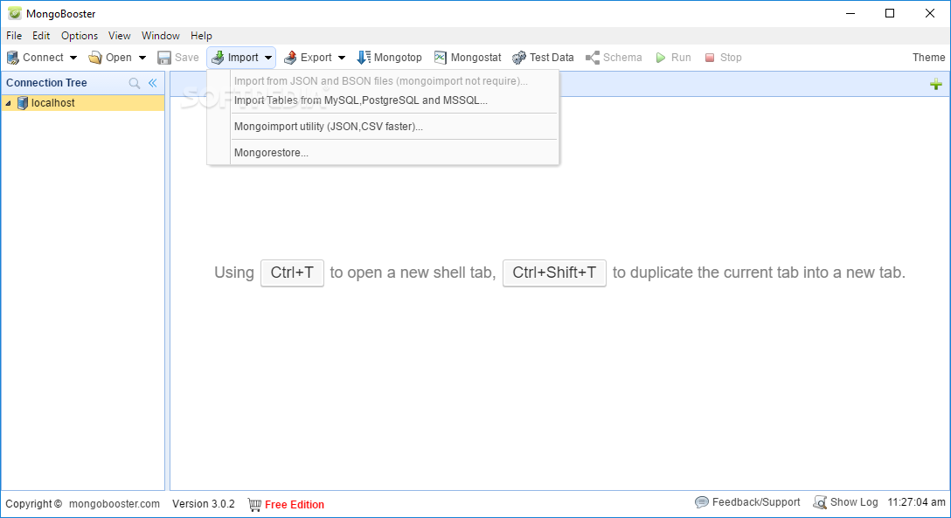Click the Free Edition link

pos(295,505)
